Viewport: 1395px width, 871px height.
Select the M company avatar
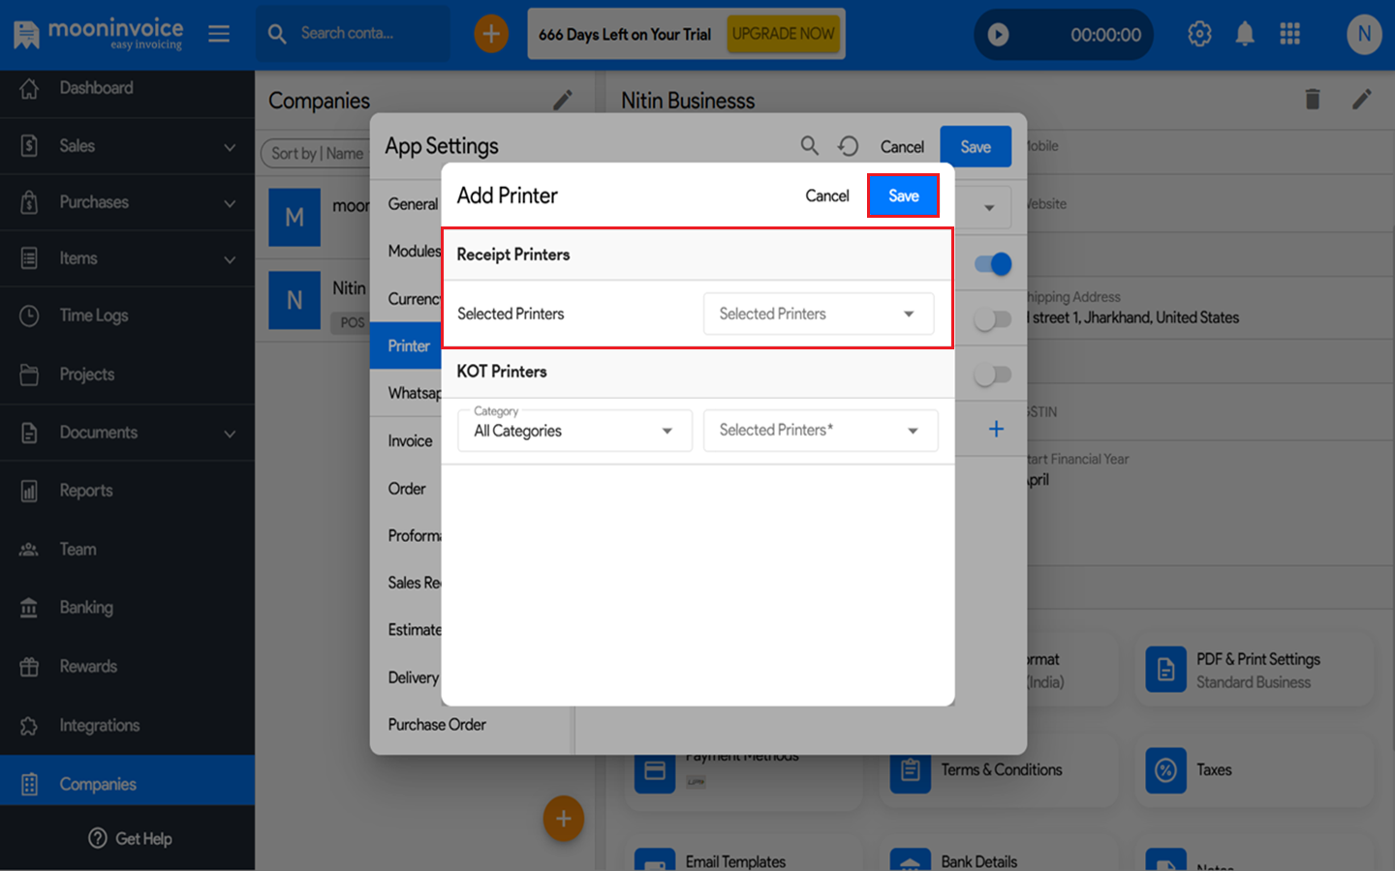coord(294,218)
